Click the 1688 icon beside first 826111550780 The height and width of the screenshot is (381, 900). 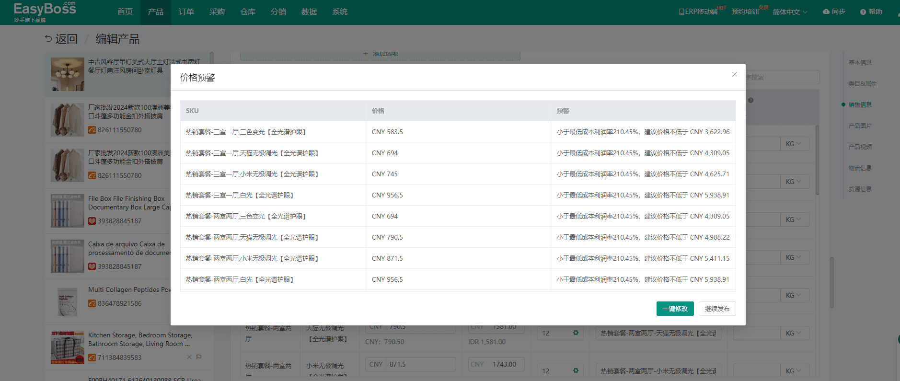[92, 130]
